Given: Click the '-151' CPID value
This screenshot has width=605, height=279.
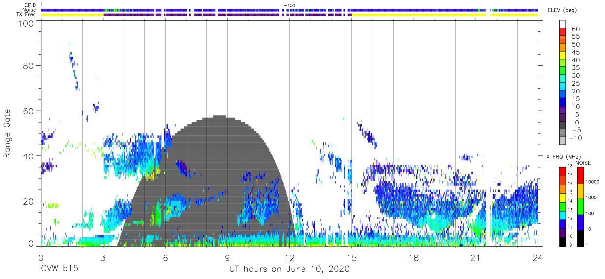Looking at the screenshot, I should [x=290, y=5].
